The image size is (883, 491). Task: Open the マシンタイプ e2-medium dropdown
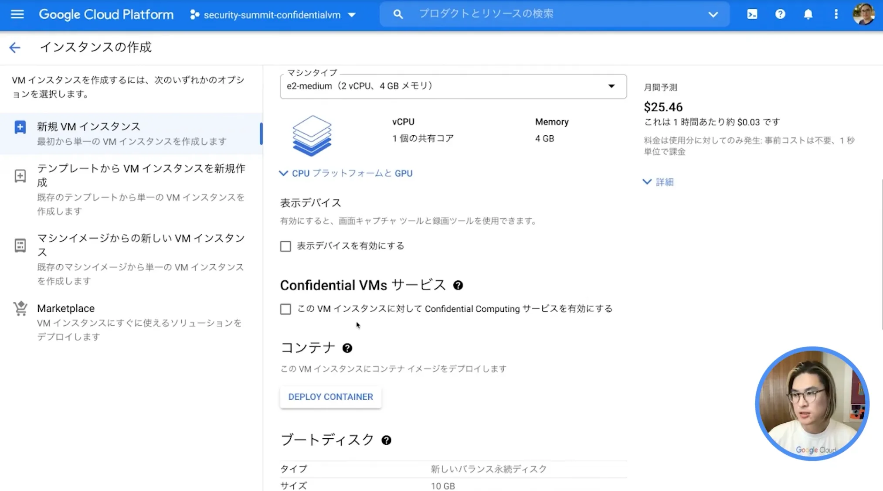coord(453,86)
